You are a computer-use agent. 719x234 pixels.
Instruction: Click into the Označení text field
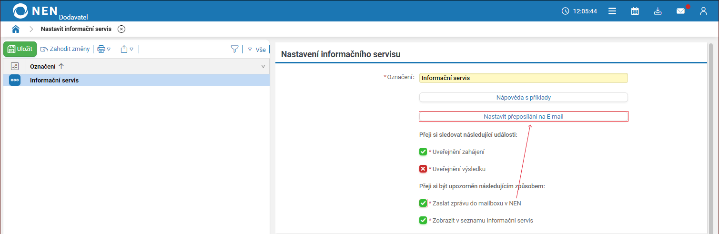[523, 78]
